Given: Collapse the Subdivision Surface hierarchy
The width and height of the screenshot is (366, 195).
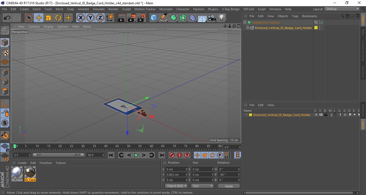Looking at the screenshot, I should pyautogui.click(x=245, y=22).
